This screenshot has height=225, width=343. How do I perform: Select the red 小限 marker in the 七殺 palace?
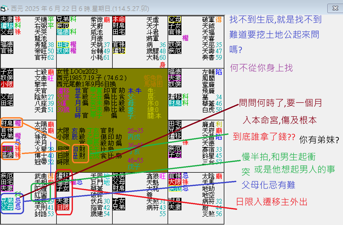(x=7, y=85)
